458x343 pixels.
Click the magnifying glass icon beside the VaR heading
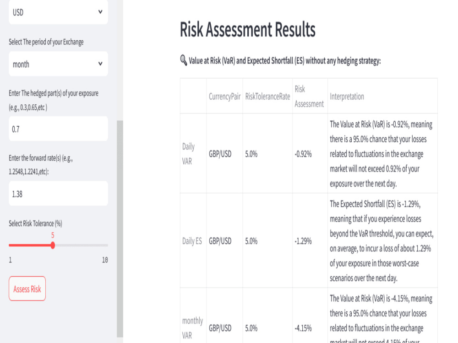point(183,59)
